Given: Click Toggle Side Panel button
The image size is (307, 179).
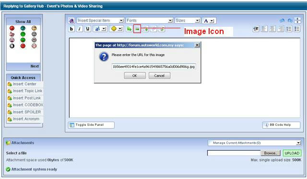Looking at the screenshot, I should (91, 125).
